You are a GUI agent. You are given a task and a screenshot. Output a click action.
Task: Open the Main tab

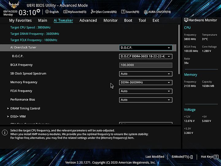click(43, 21)
